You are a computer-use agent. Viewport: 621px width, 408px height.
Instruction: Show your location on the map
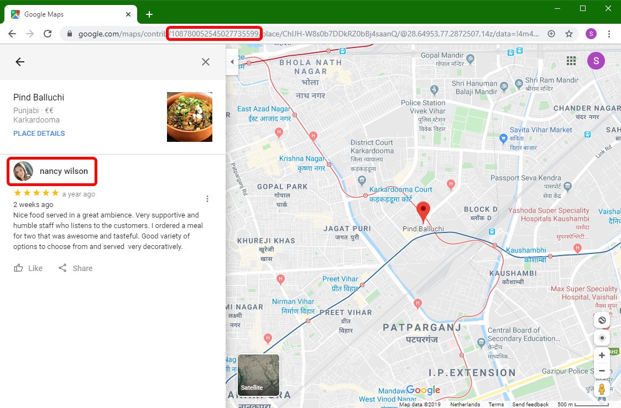(602, 338)
